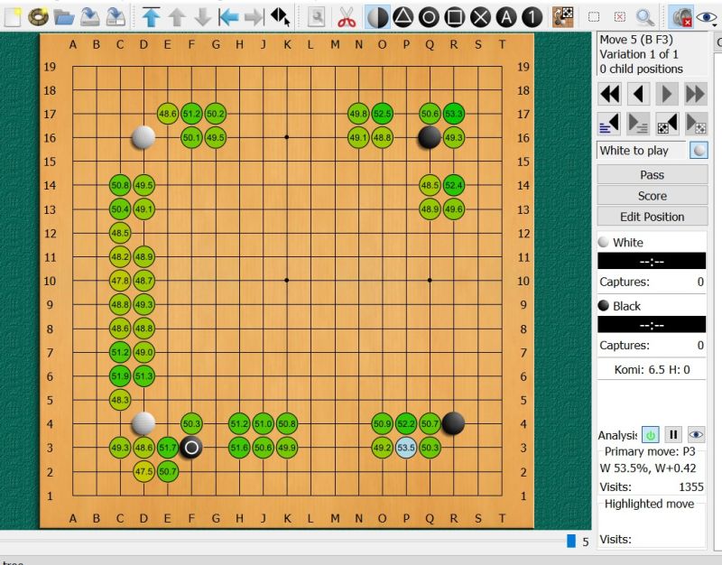The height and width of the screenshot is (565, 722).
Task: Switch side to play with stone button
Action: 698,151
